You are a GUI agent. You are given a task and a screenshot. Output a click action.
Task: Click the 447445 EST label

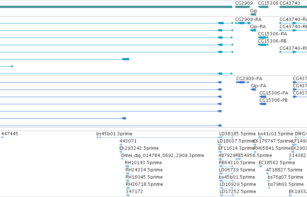(x=10, y=134)
